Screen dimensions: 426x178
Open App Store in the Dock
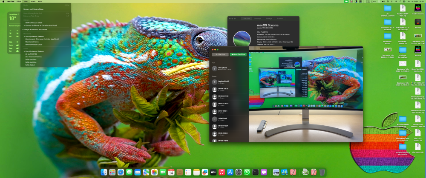[x=230, y=172]
